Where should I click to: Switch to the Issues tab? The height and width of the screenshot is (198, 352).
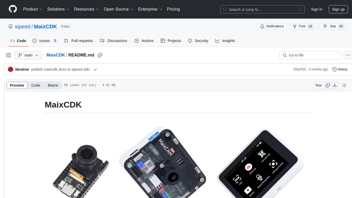pyautogui.click(x=45, y=41)
